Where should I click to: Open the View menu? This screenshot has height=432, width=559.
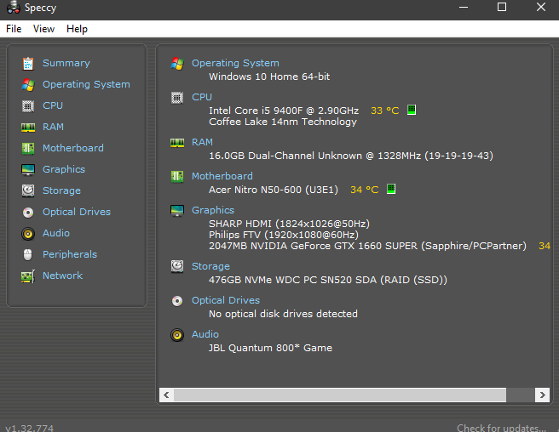(43, 29)
